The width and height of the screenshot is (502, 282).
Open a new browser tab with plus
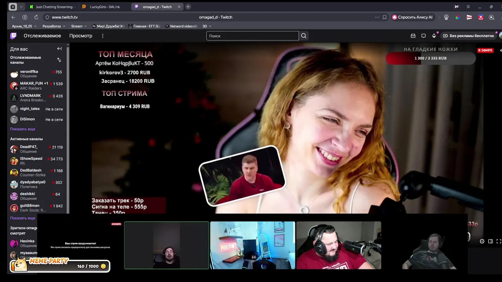[188, 7]
